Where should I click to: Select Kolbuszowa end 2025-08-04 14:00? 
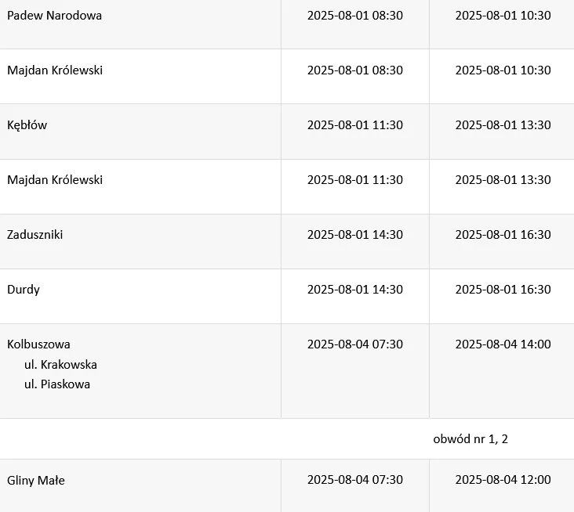tap(503, 344)
